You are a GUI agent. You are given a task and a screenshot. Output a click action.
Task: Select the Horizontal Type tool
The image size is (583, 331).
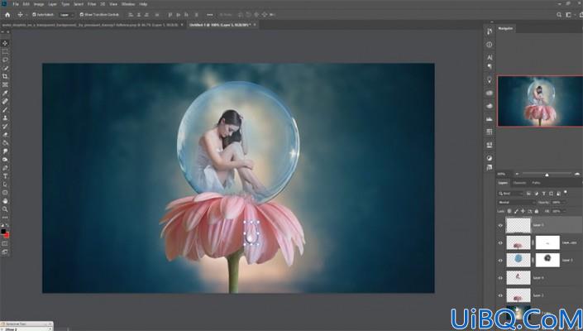click(5, 176)
